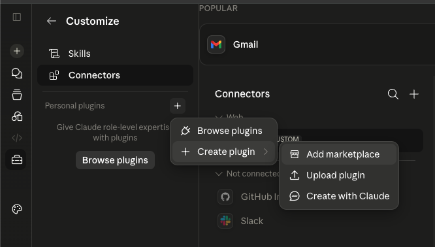Image resolution: width=435 pixels, height=247 pixels.
Task: Select Add marketplace option
Action: (x=339, y=154)
